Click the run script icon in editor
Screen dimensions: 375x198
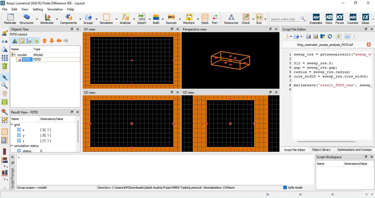(338, 36)
